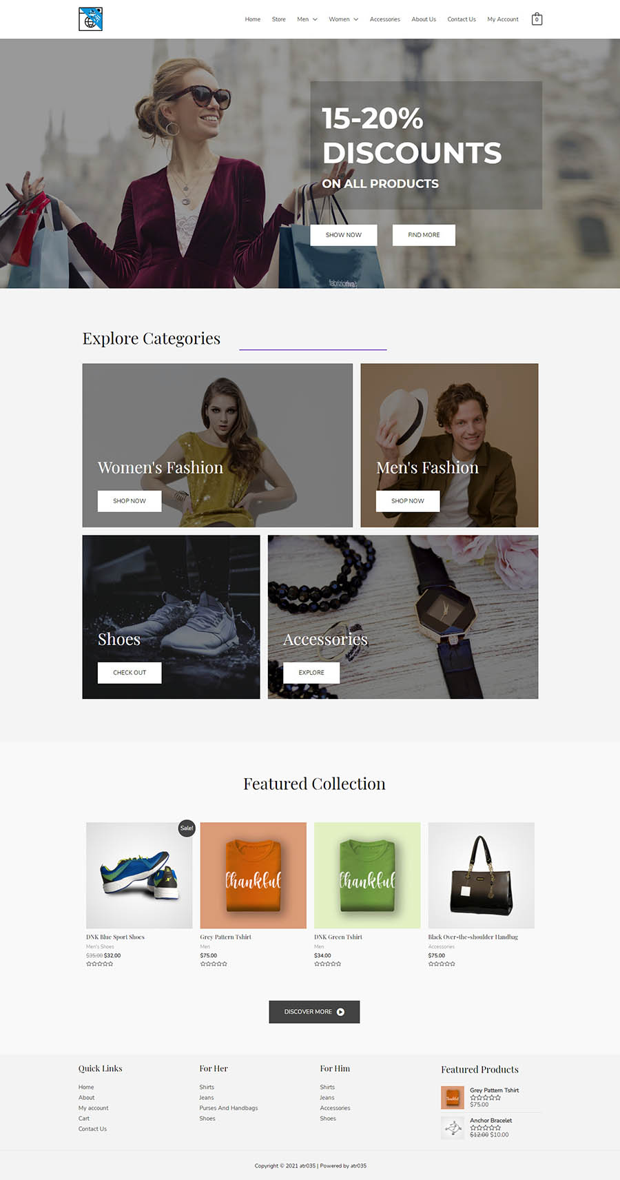Click the FIND MORE button
The image size is (620, 1180).
(x=424, y=235)
